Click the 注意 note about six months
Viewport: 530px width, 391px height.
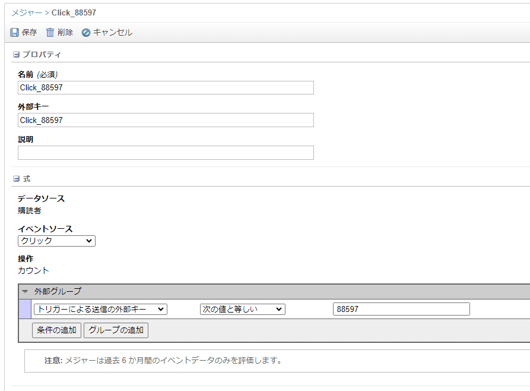163,361
